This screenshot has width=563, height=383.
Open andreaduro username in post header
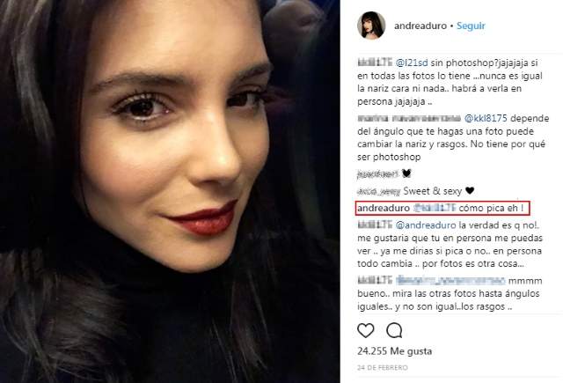tap(420, 26)
